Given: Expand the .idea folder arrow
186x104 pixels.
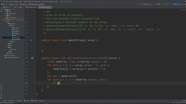Looking at the screenshot, I should click(x=5, y=12).
